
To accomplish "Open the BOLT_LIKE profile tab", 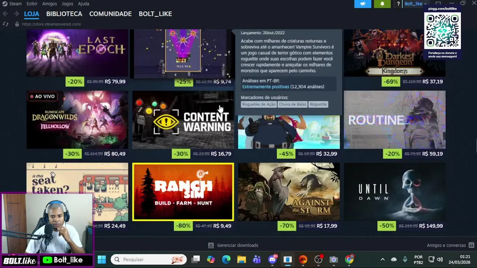I will click(x=155, y=14).
